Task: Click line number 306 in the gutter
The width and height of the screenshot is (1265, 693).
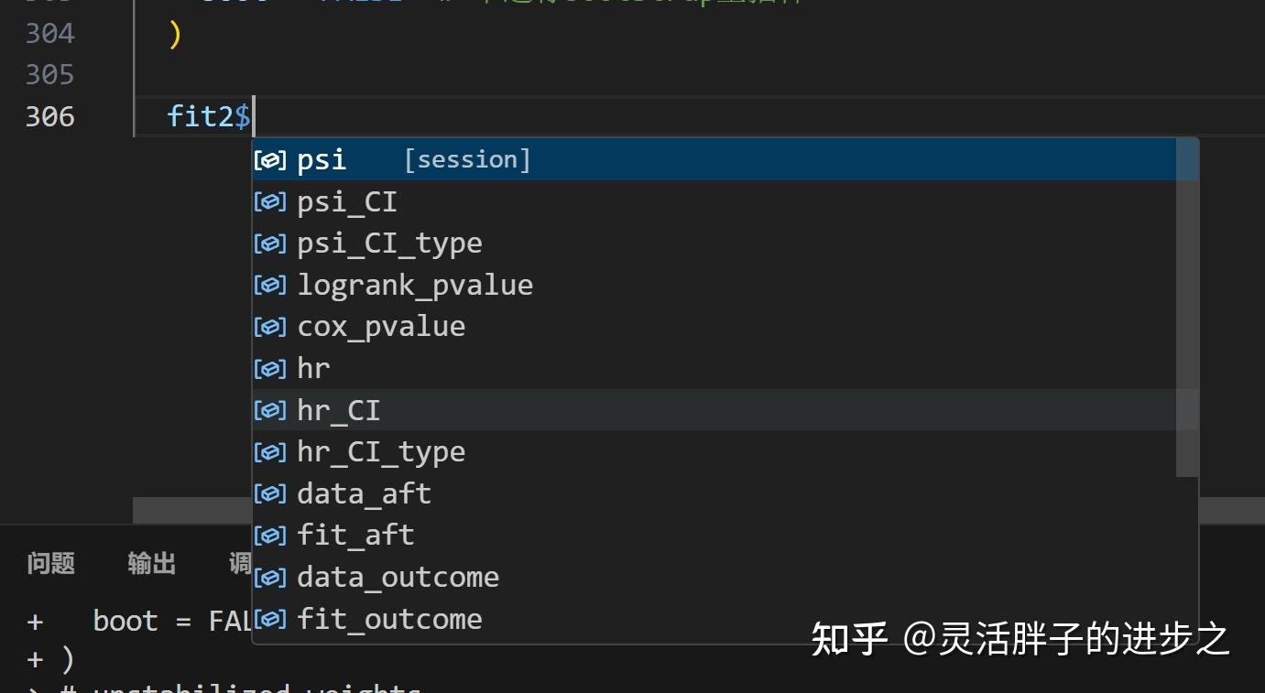Action: coord(49,116)
